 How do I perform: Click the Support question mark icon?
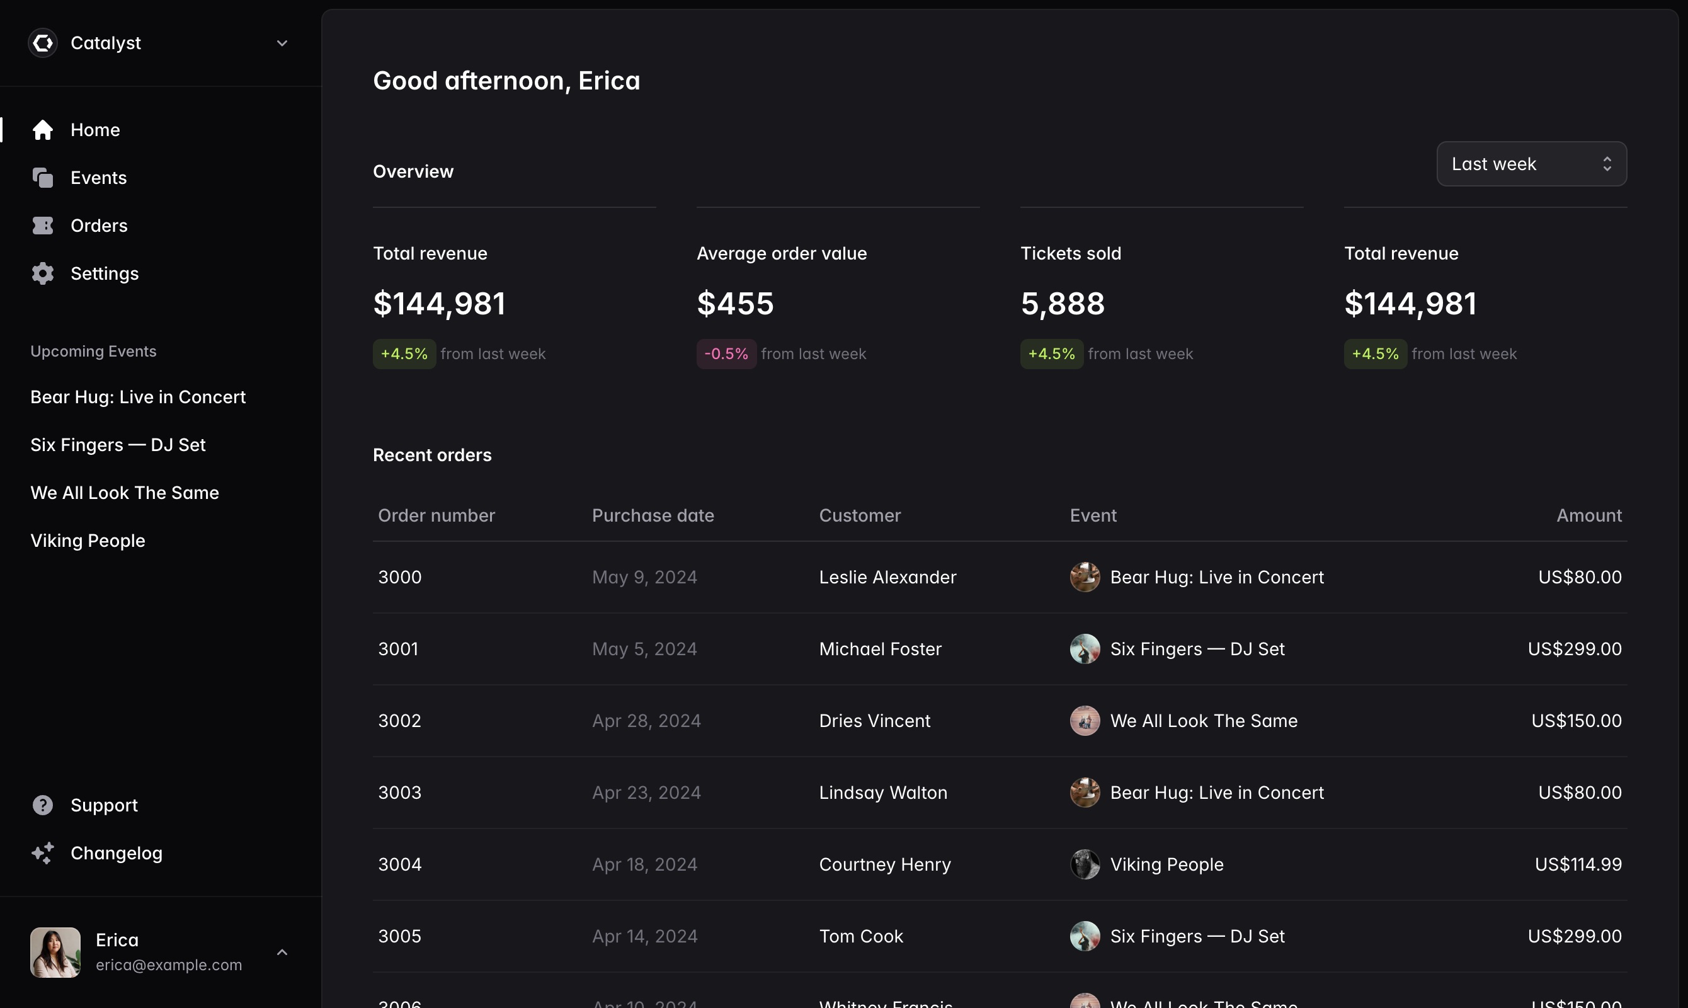click(x=43, y=805)
